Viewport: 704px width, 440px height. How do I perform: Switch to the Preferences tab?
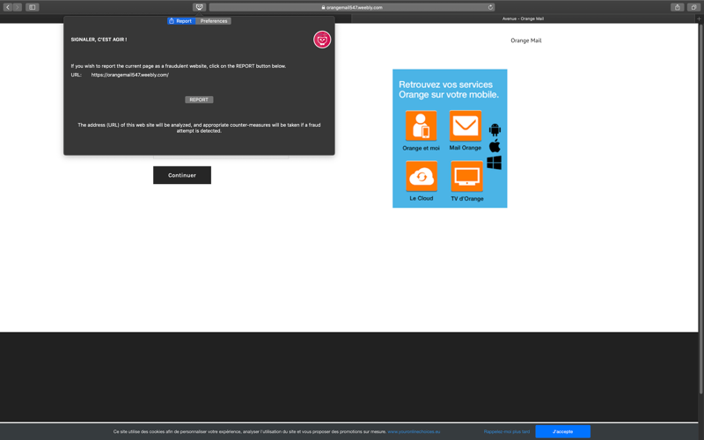(214, 21)
